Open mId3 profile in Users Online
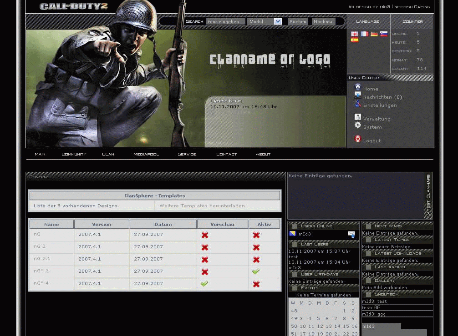The width and height of the screenshot is (458, 336). click(305, 234)
